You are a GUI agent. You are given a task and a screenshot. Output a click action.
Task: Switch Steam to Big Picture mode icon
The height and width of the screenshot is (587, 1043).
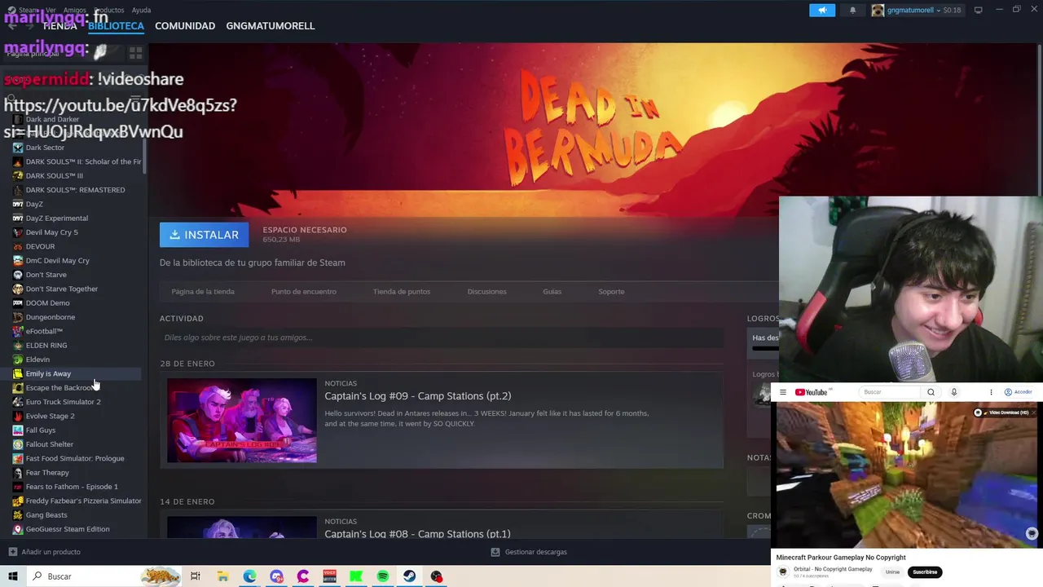979,10
